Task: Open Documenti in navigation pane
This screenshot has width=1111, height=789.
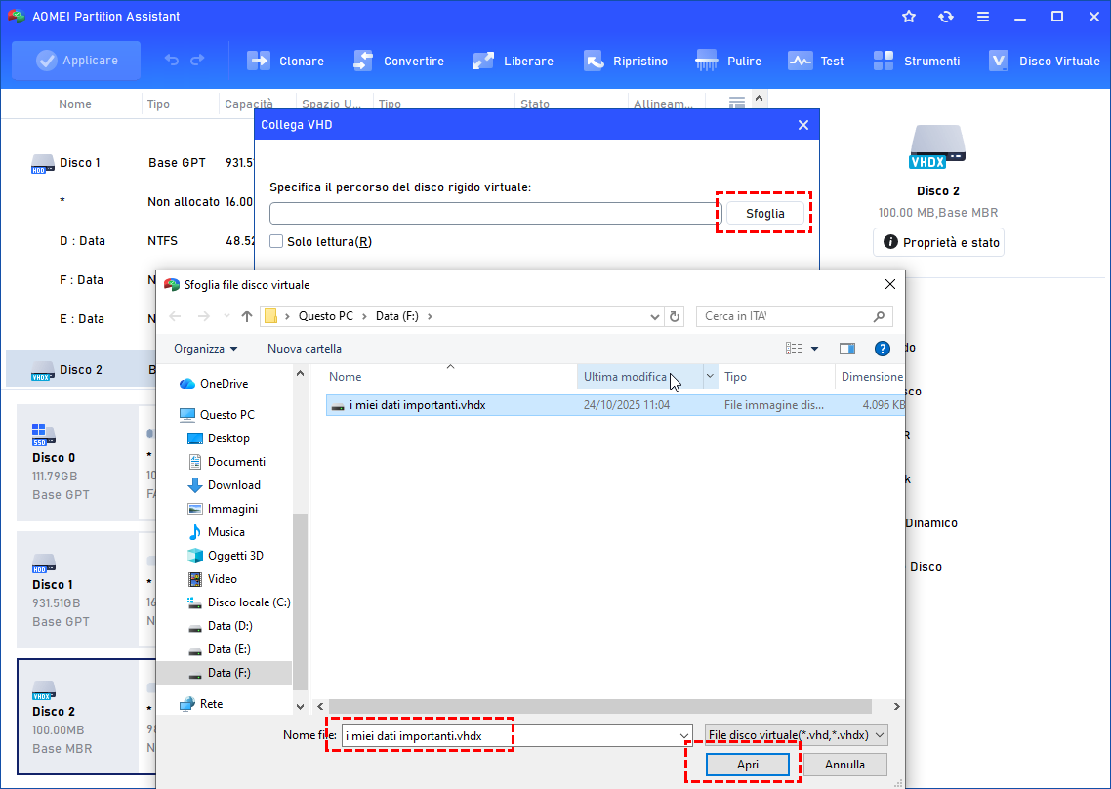Action: click(226, 462)
